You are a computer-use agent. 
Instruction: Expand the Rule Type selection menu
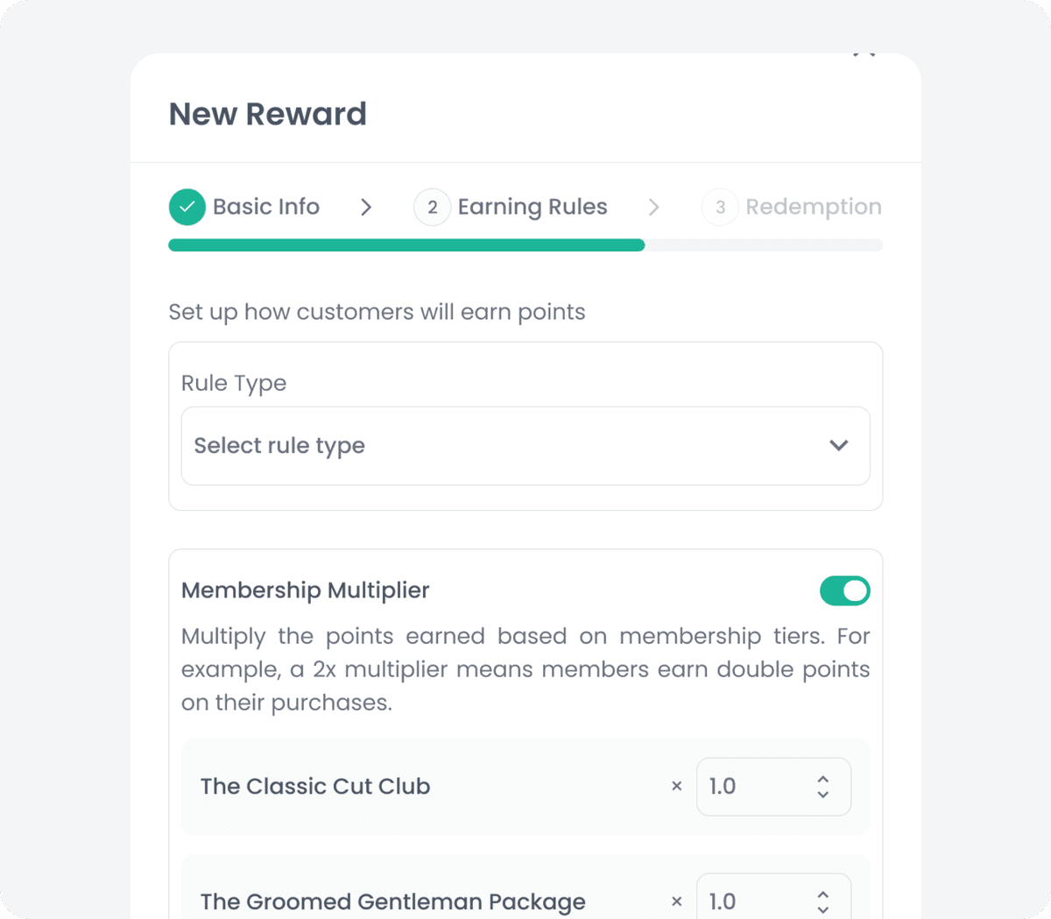525,446
